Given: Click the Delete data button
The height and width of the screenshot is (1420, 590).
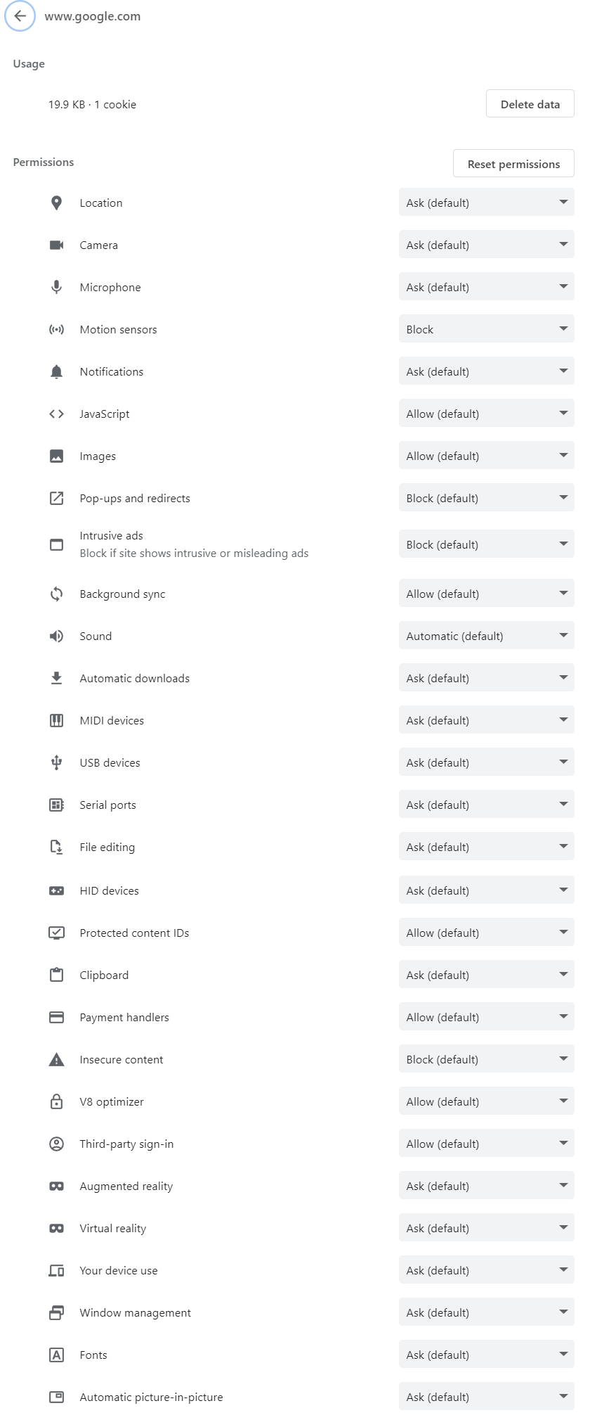Looking at the screenshot, I should coord(530,104).
